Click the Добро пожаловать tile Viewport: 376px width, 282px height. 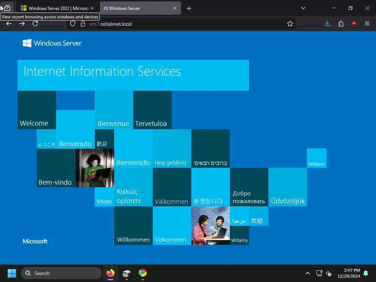coord(249,187)
